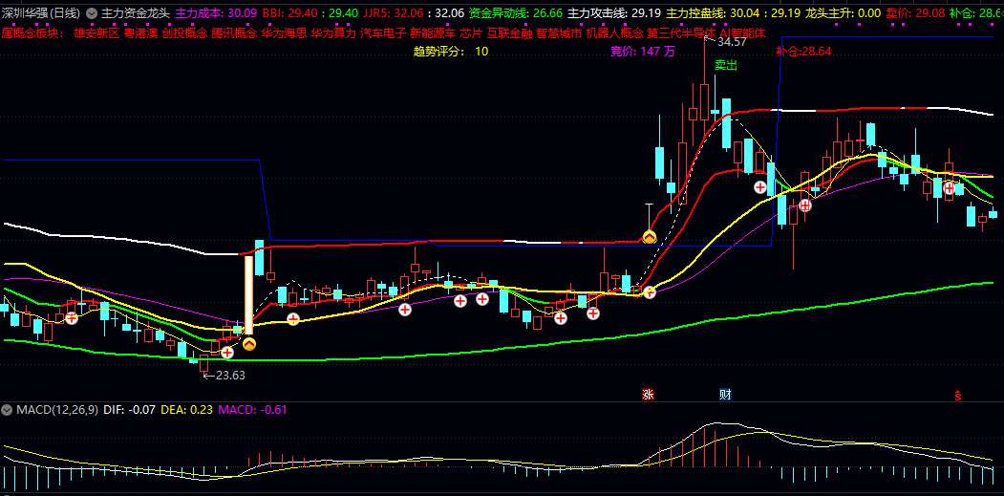Select the 华为海思 concept tag
Viewport: 1004px width, 496px height.
(x=283, y=32)
